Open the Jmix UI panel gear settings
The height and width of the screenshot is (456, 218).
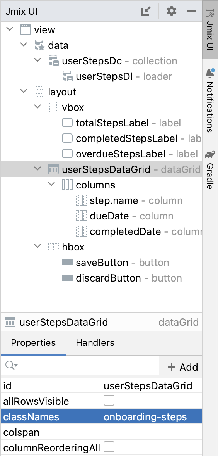click(172, 11)
